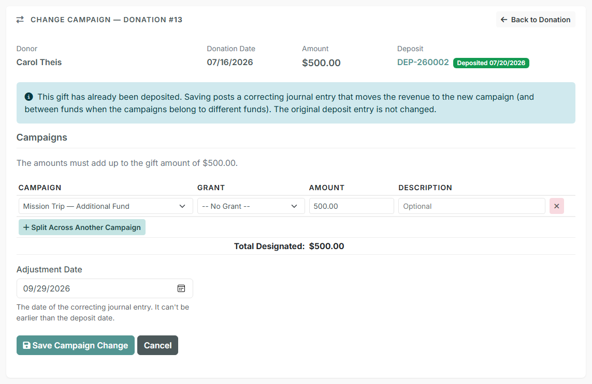Screen dimensions: 592x384
Task: Open deposit DEP-260002 link
Action: (423, 62)
